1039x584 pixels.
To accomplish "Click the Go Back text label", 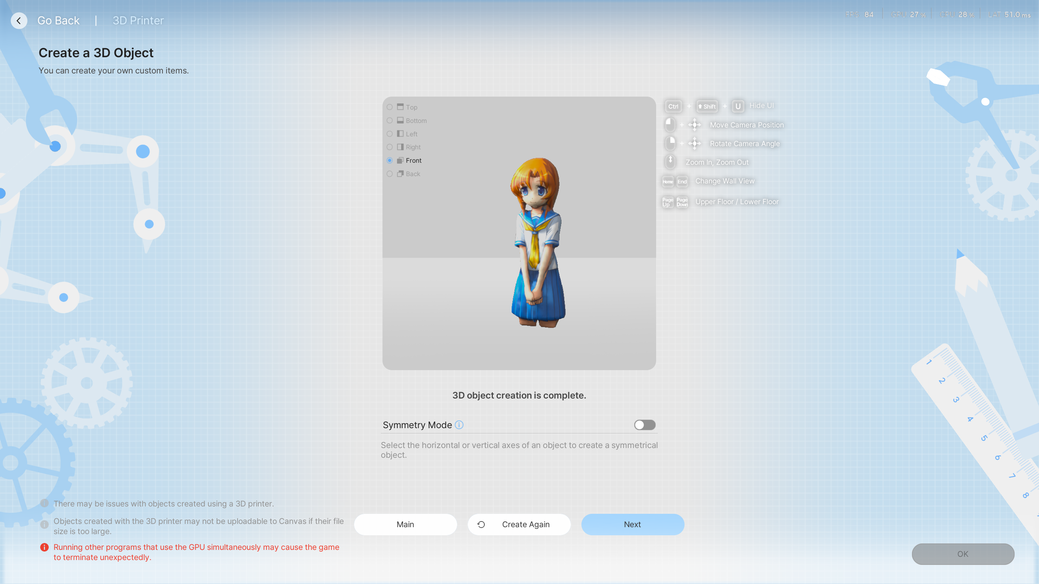I will tap(58, 20).
